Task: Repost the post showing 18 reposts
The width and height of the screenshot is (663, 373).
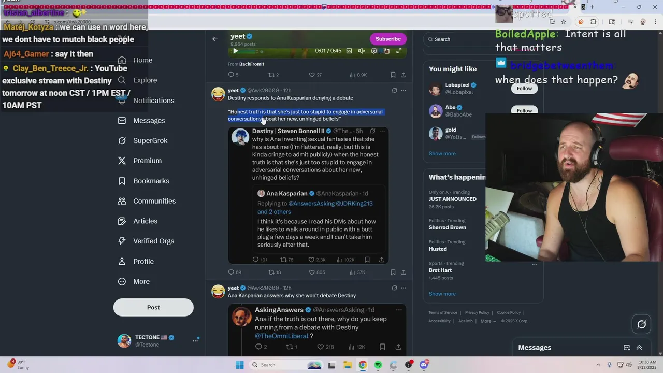Action: pos(275,272)
